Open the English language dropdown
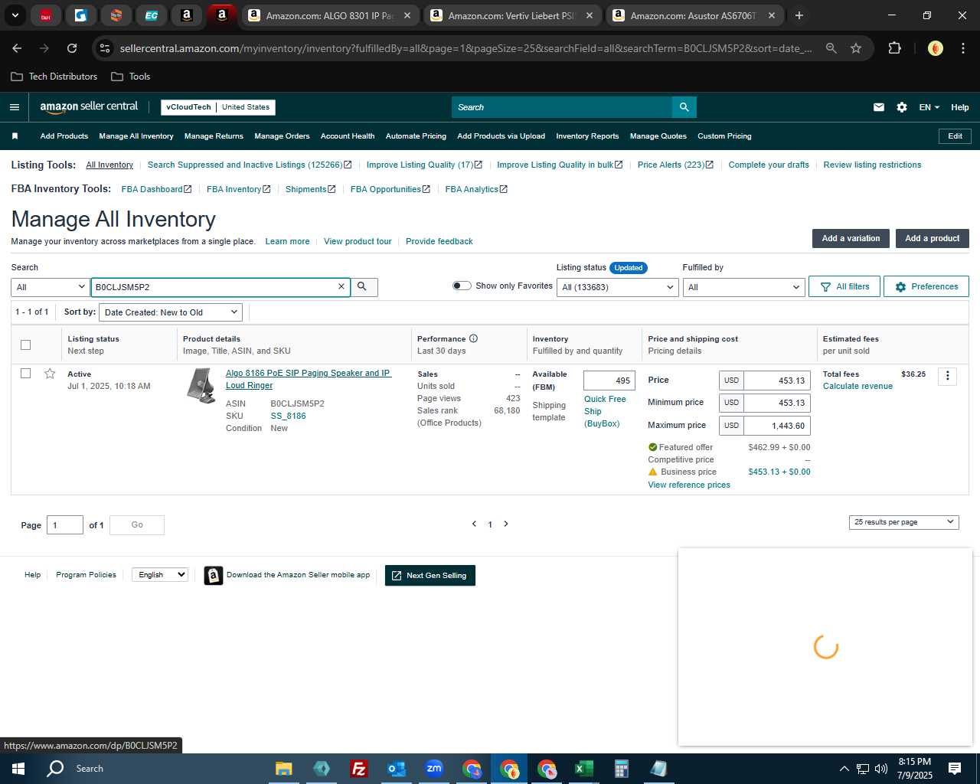The height and width of the screenshot is (784, 980). coord(160,575)
